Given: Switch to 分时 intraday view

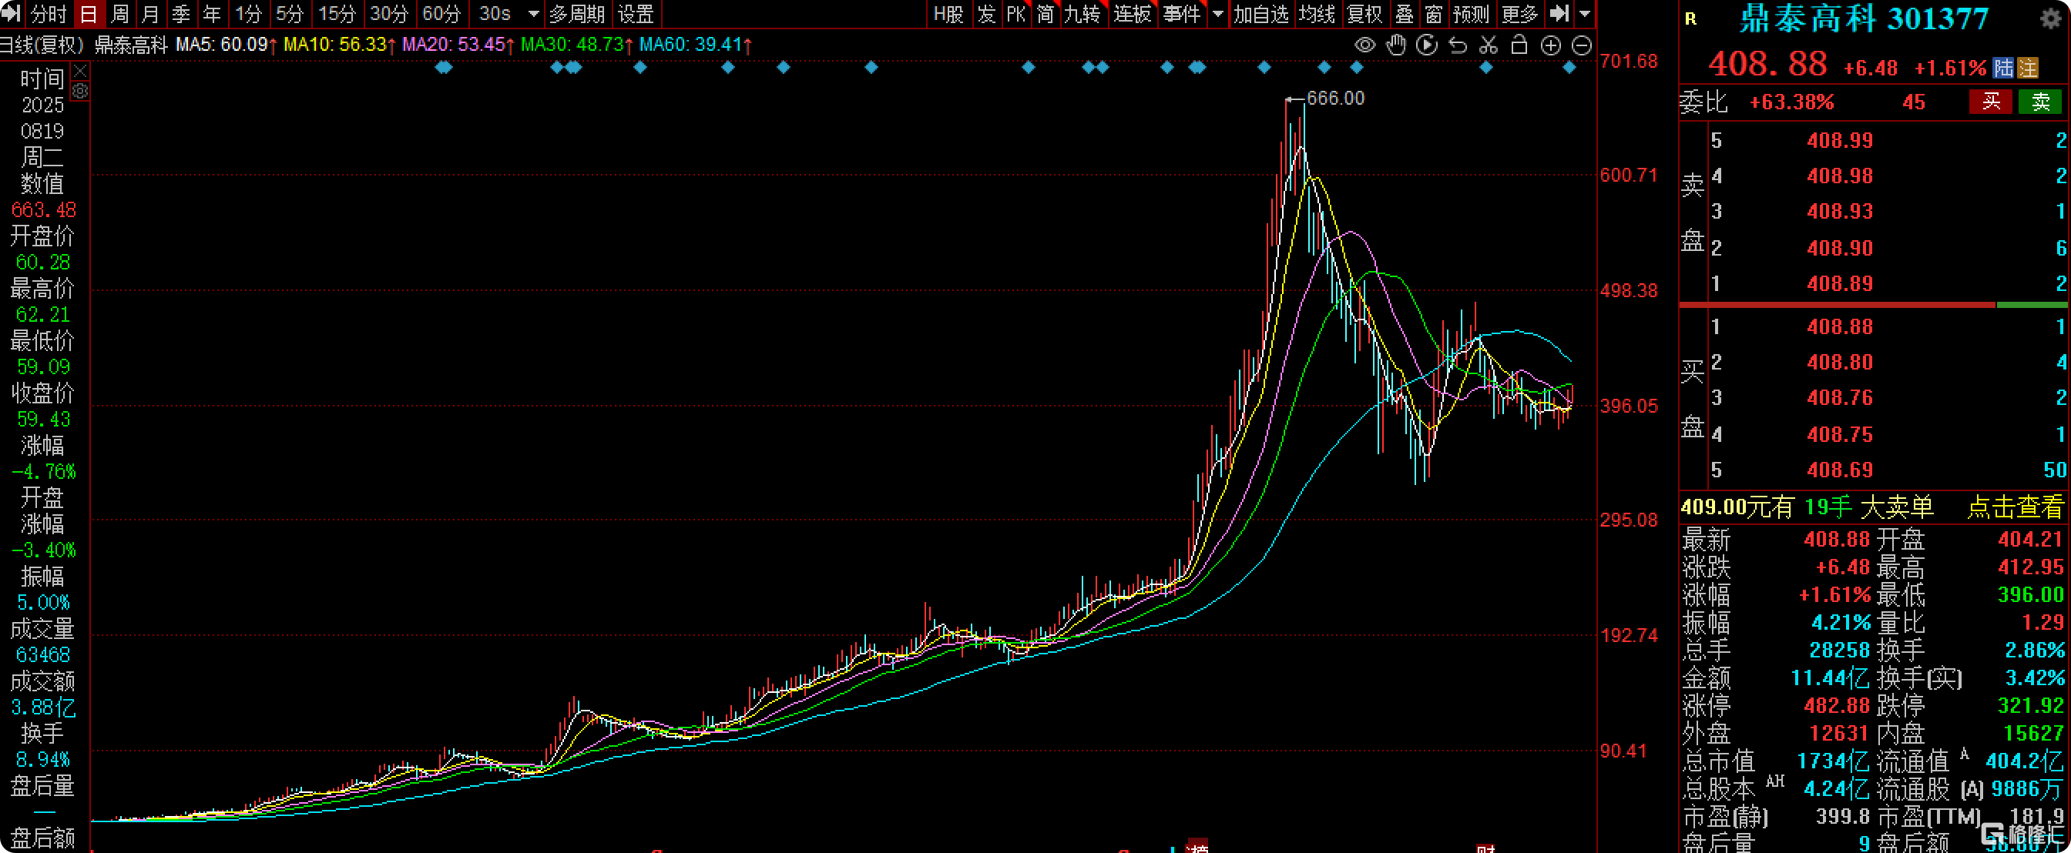Looking at the screenshot, I should click(49, 14).
